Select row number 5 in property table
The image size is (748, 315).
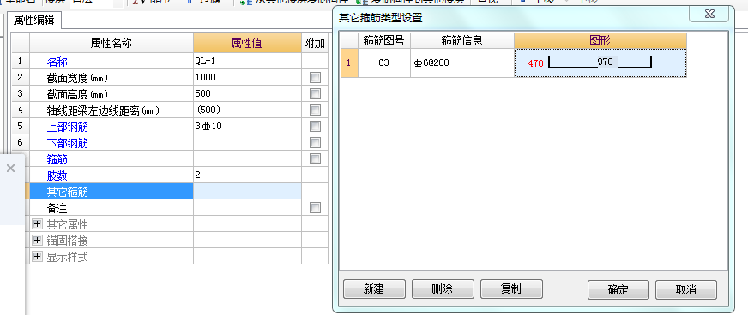click(x=20, y=126)
